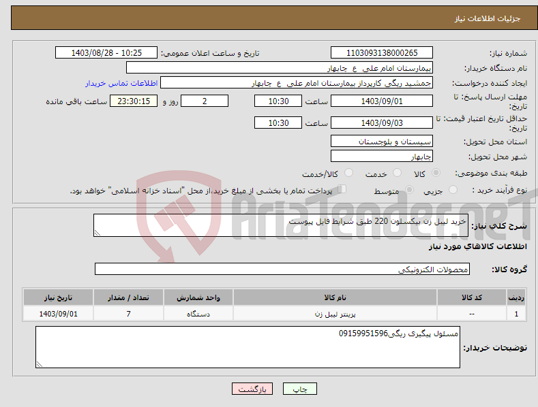Click the price validity time 10:30 field

click(x=278, y=123)
